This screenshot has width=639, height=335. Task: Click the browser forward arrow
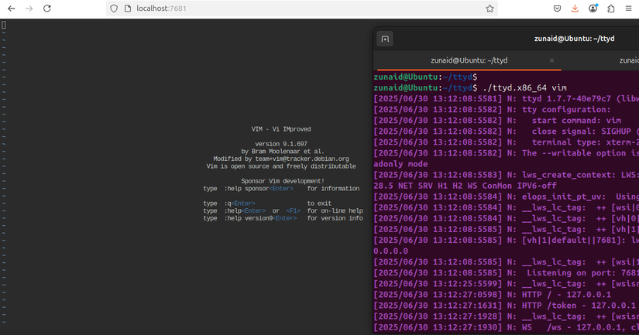pos(29,9)
